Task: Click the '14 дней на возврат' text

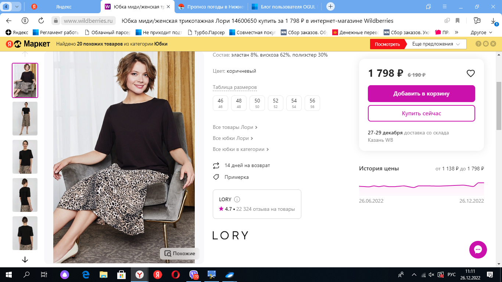Action: [x=247, y=166]
